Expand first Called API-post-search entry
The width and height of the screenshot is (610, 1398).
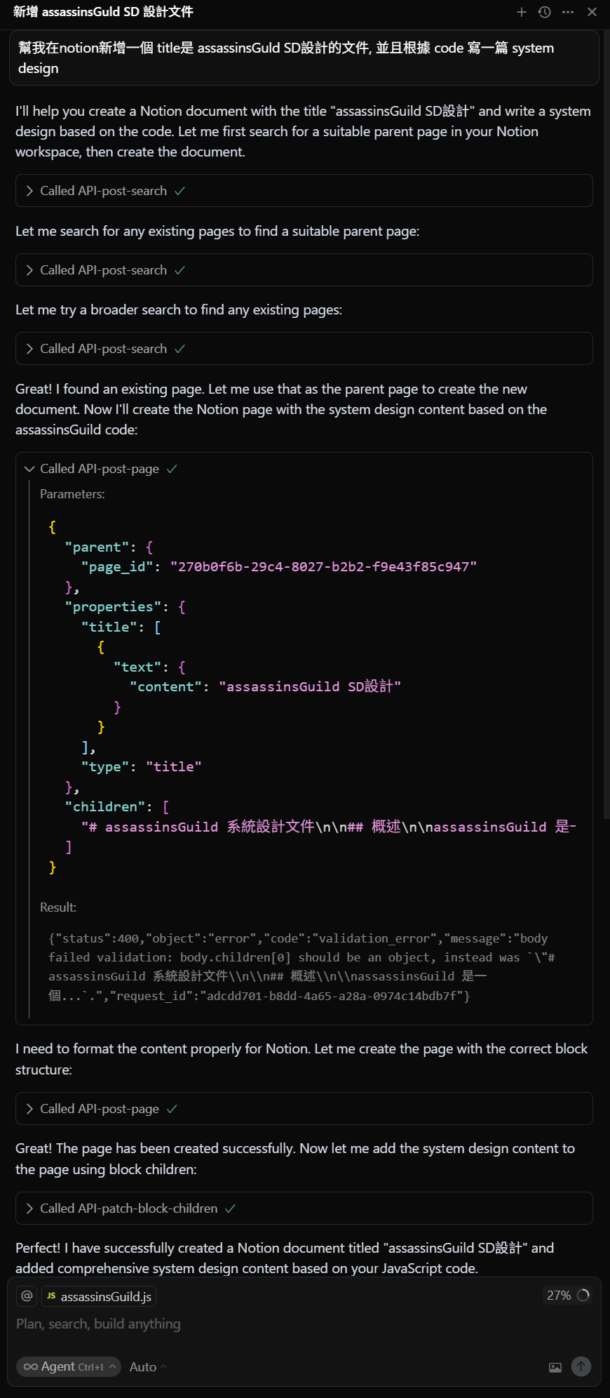coord(304,191)
